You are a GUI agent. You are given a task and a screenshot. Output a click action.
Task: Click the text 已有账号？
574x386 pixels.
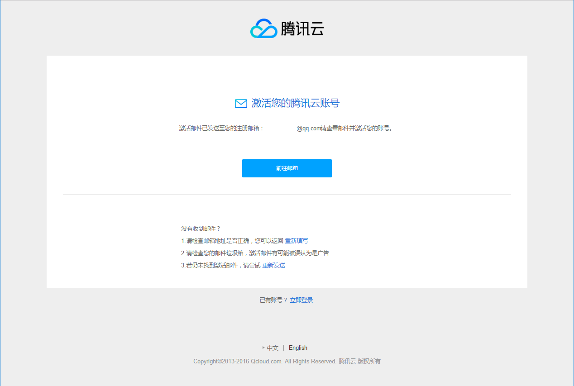click(x=273, y=300)
